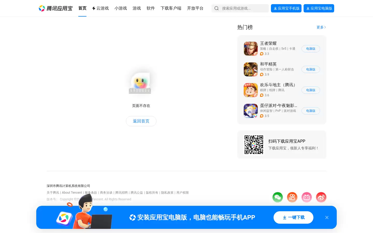Open 隐私政策 footer link
373x233 pixels.
[167, 193]
